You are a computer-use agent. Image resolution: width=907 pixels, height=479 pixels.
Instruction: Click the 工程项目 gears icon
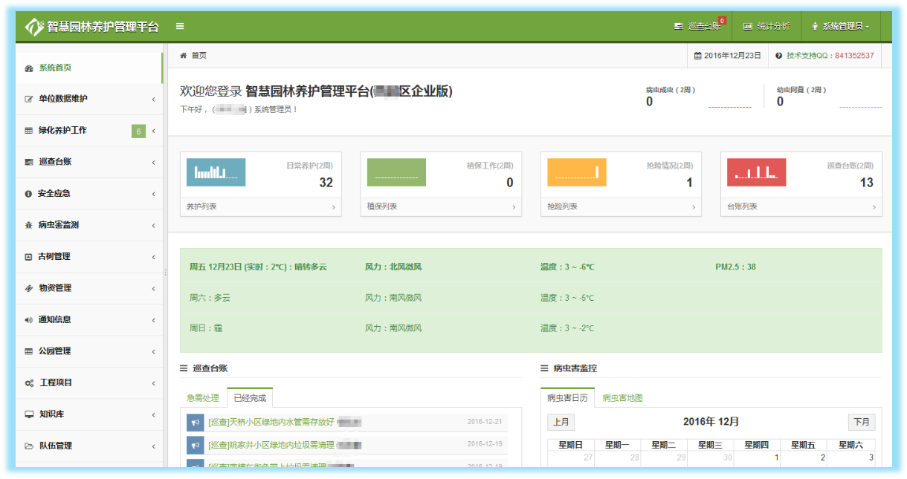point(29,383)
